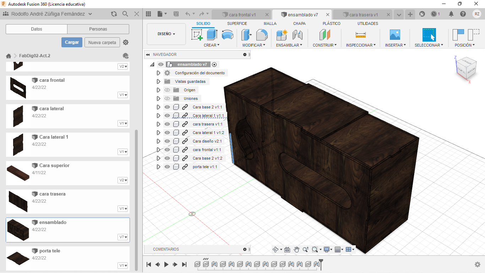The width and height of the screenshot is (485, 273).
Task: Select the Extrude tool in the toolbar
Action: [212, 35]
